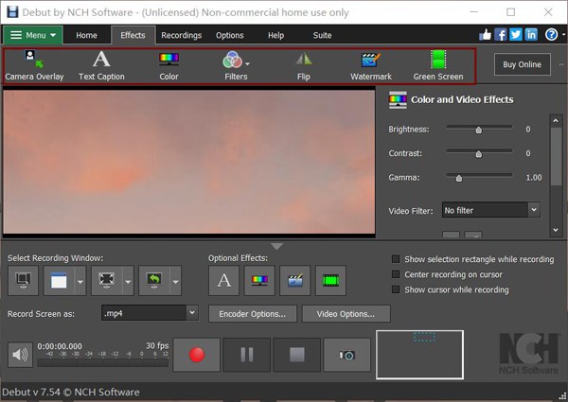Click the video preview area

click(x=189, y=162)
